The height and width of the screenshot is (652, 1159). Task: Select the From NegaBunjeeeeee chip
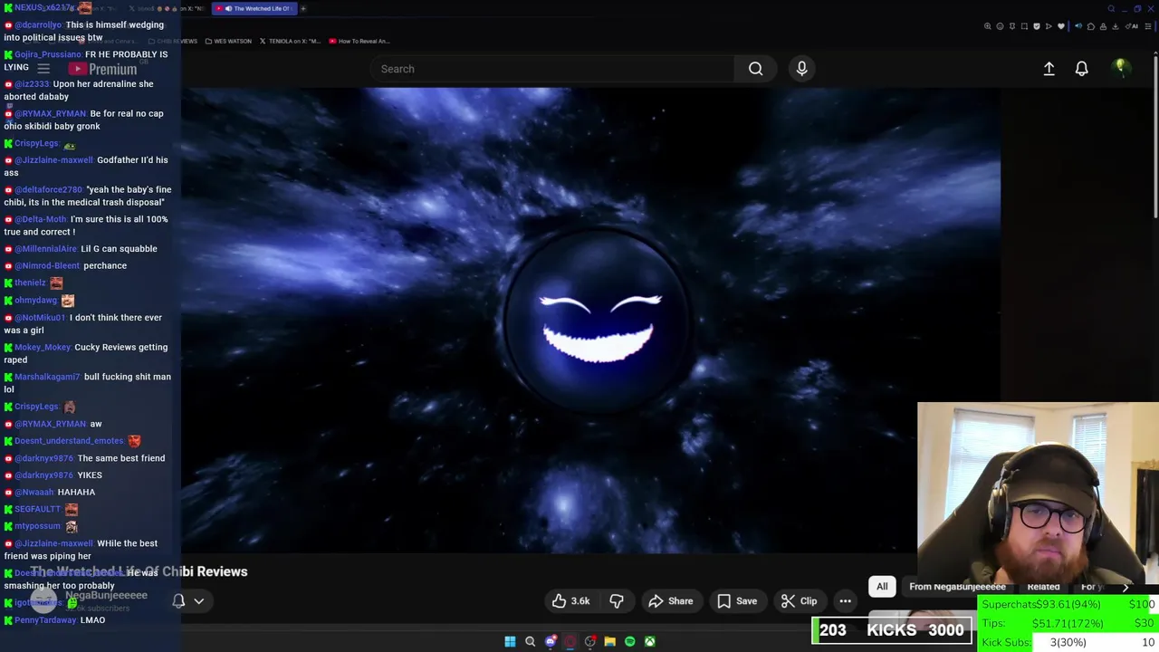point(957,587)
